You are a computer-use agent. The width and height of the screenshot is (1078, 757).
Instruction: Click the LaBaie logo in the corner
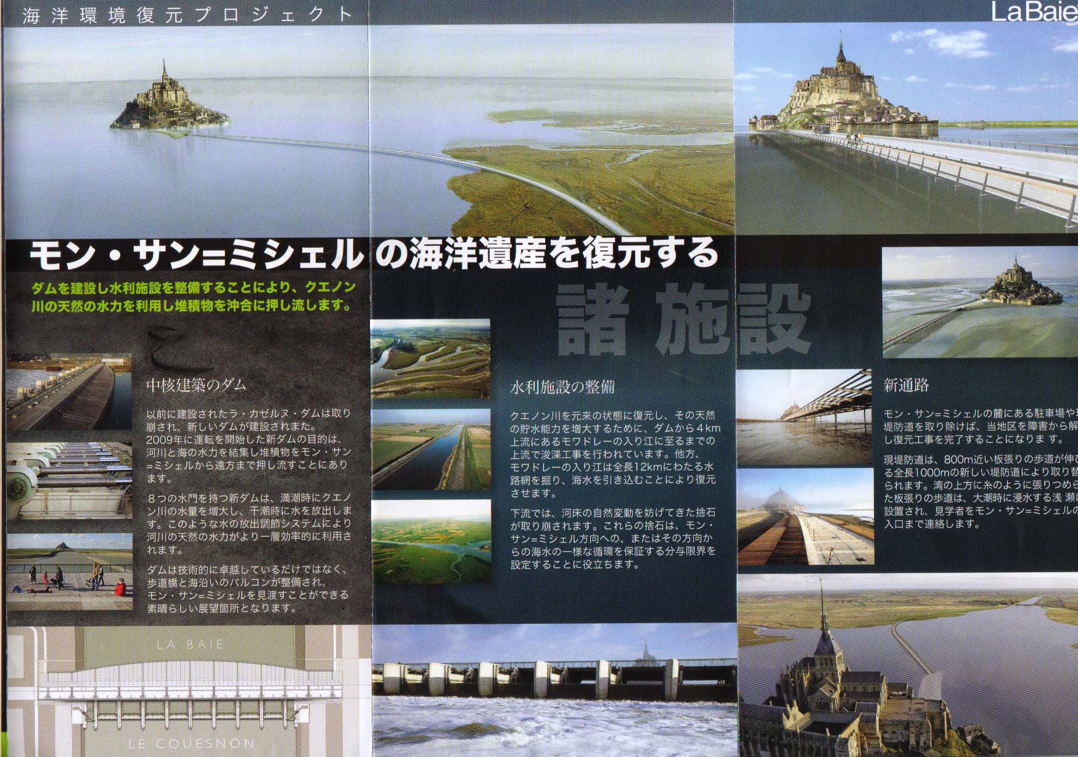point(1033,12)
